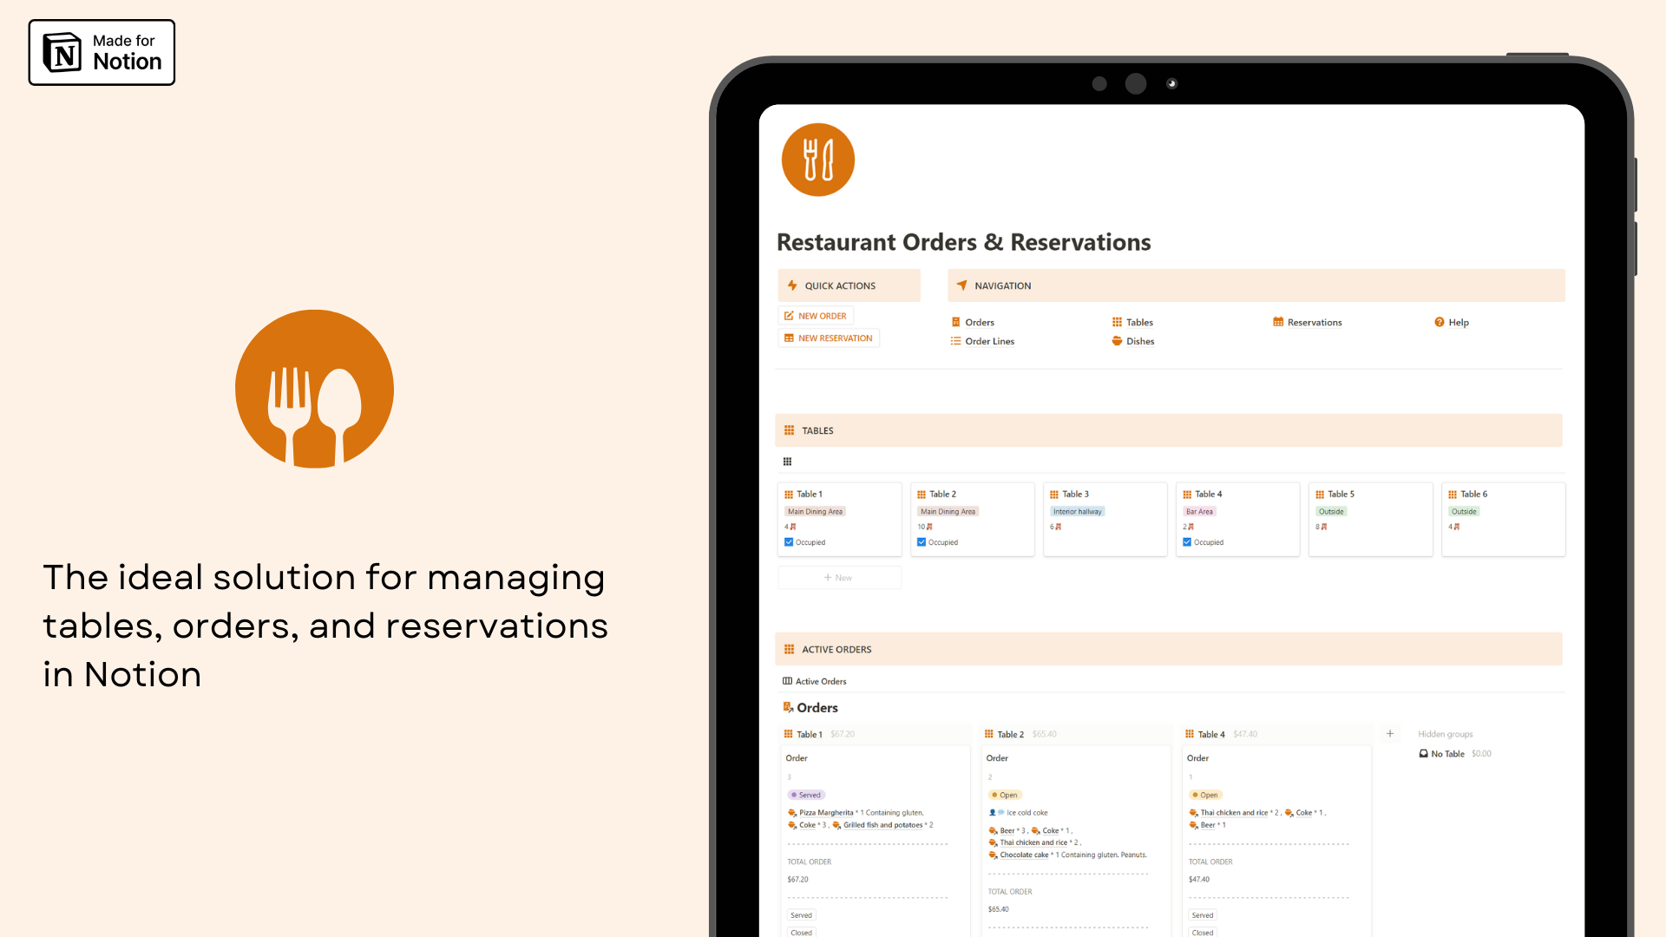Screen dimensions: 1666x937
Task: Expand the Tables section header
Action: 817,430
